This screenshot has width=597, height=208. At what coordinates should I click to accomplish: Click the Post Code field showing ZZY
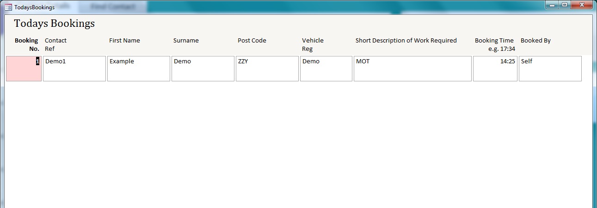pyautogui.click(x=267, y=69)
